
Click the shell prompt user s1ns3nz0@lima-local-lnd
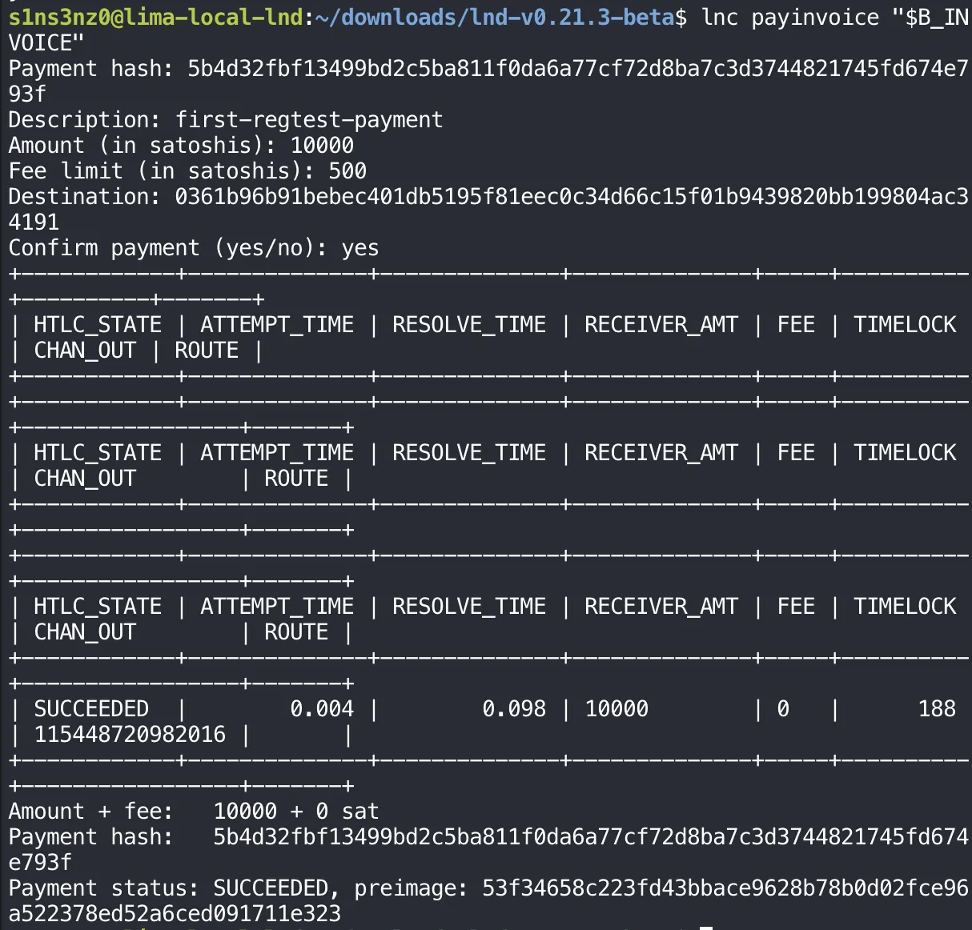[x=156, y=16]
